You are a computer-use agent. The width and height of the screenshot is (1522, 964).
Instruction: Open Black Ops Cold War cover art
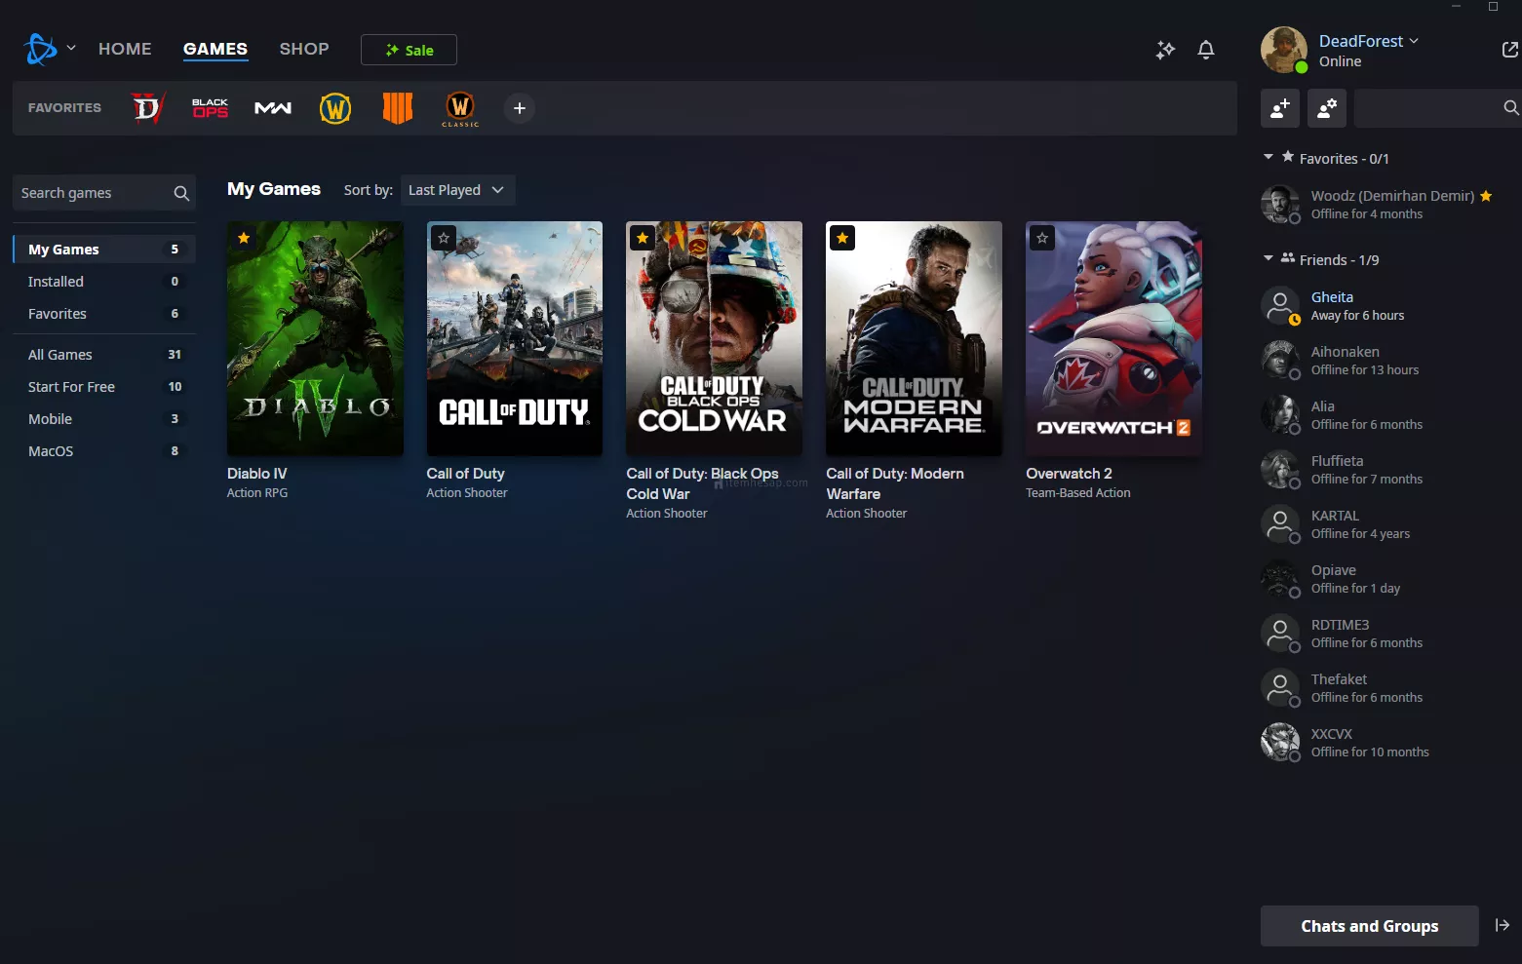[714, 338]
